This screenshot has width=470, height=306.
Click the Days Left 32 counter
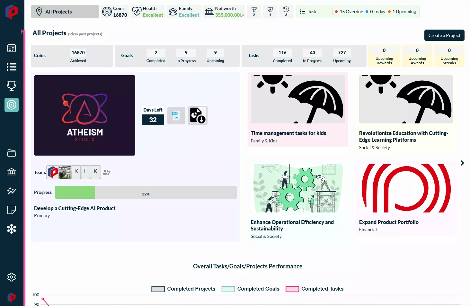click(x=153, y=115)
